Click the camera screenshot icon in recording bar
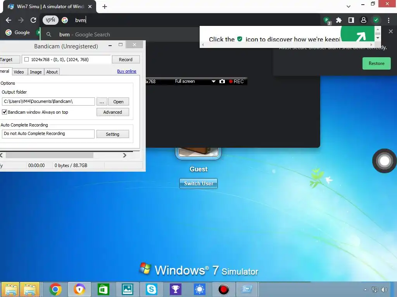 (222, 81)
